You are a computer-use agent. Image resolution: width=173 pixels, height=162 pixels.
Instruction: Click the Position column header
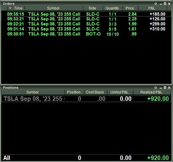click(74, 92)
